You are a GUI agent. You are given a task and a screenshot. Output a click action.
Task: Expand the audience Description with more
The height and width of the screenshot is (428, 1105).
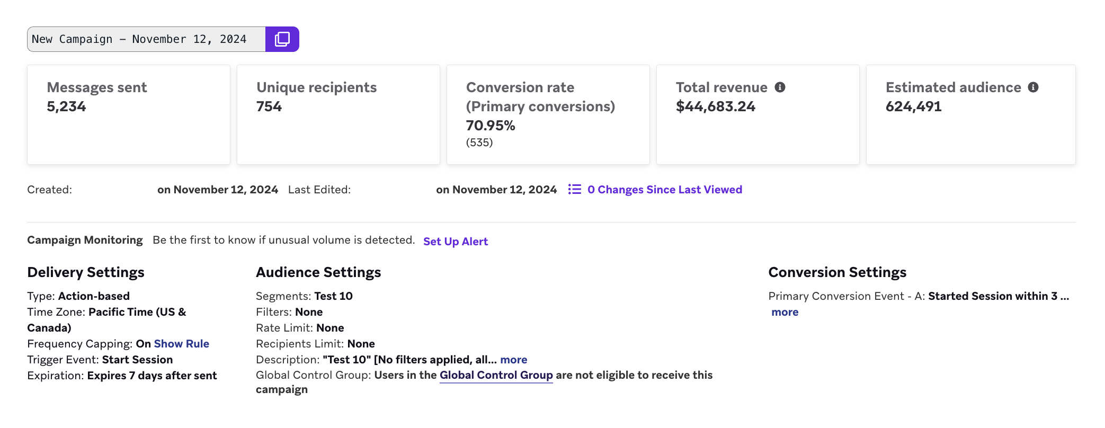click(x=513, y=360)
